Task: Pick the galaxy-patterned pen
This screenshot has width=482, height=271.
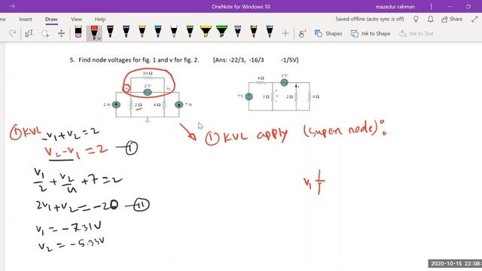Action: point(238,32)
